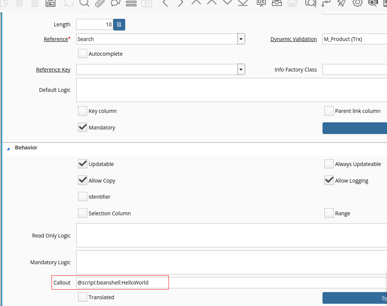Tick the Selection Column checkbox
The width and height of the screenshot is (387, 306).
point(83,213)
